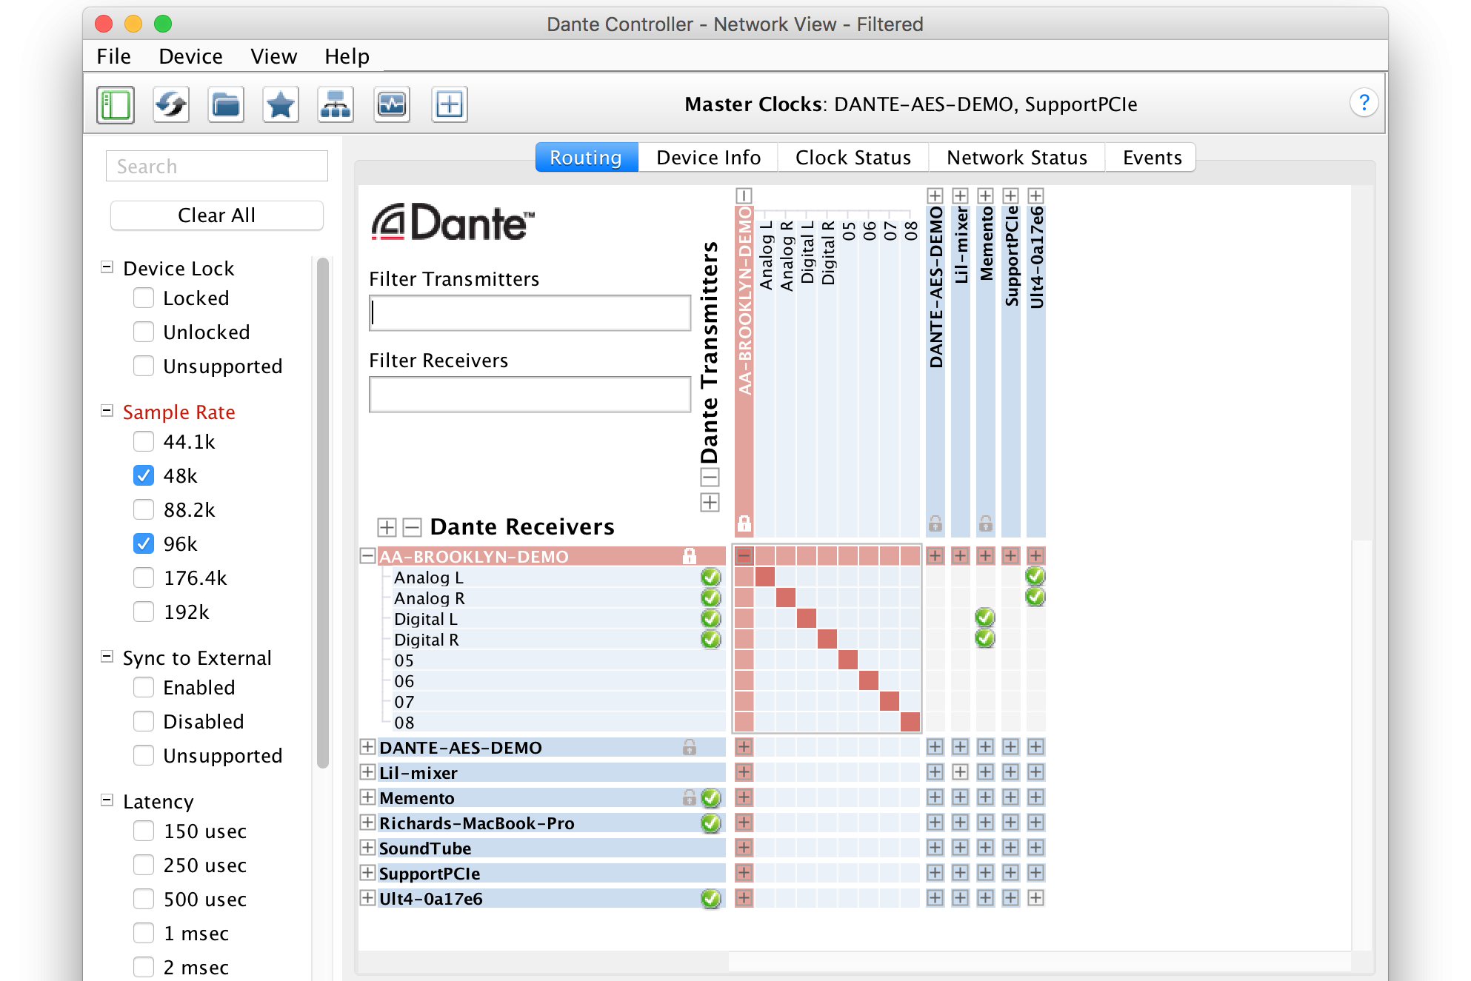Click the blue plus toolbar icon

tap(450, 104)
